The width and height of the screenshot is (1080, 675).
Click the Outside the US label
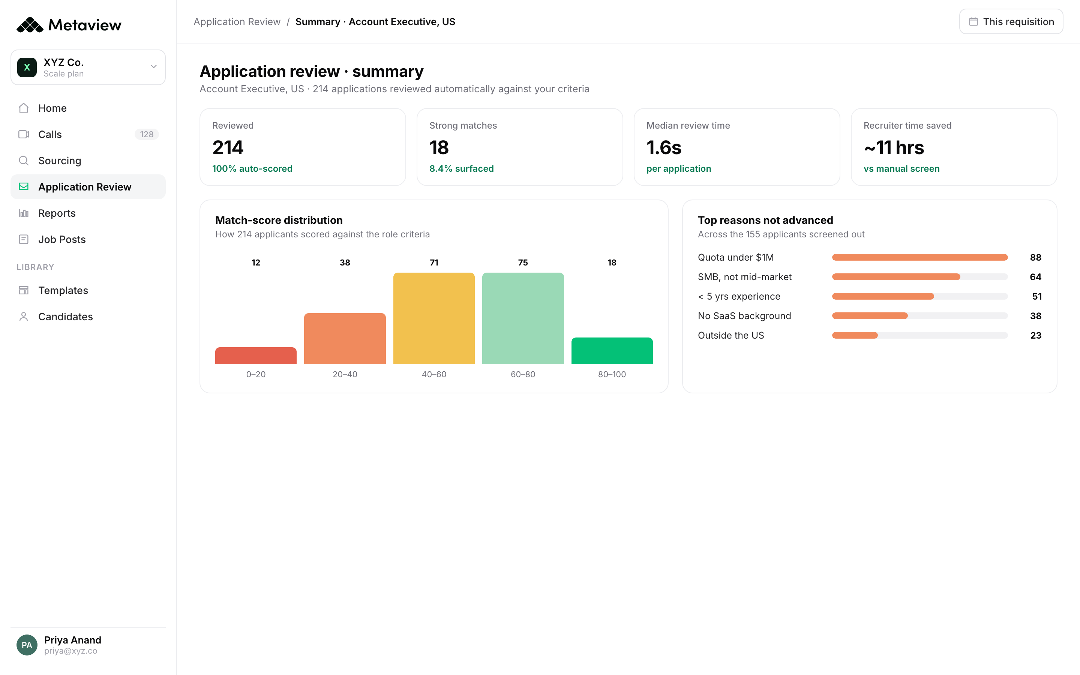[730, 335]
